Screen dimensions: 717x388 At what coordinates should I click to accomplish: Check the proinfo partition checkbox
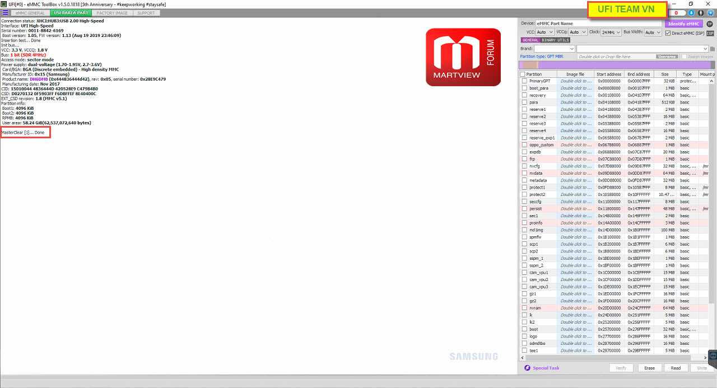click(524, 223)
